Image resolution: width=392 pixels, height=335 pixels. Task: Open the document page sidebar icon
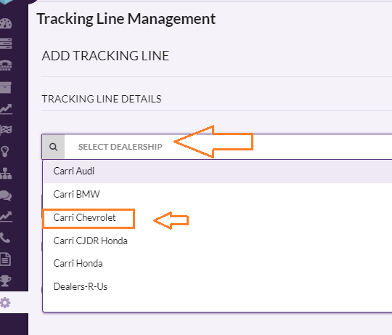[x=6, y=259]
